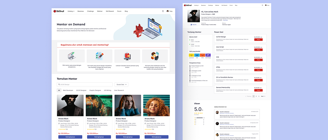This screenshot has width=328, height=140.
Task: Click the reviewer avatar on the 30 Oktober review
Action: 217,112
